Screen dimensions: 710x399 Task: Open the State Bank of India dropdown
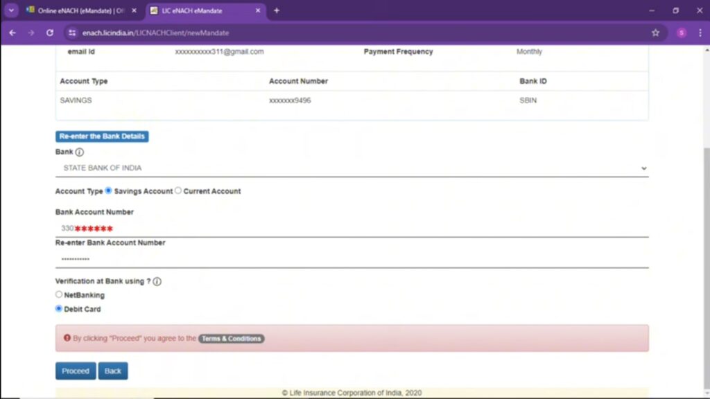[352, 168]
